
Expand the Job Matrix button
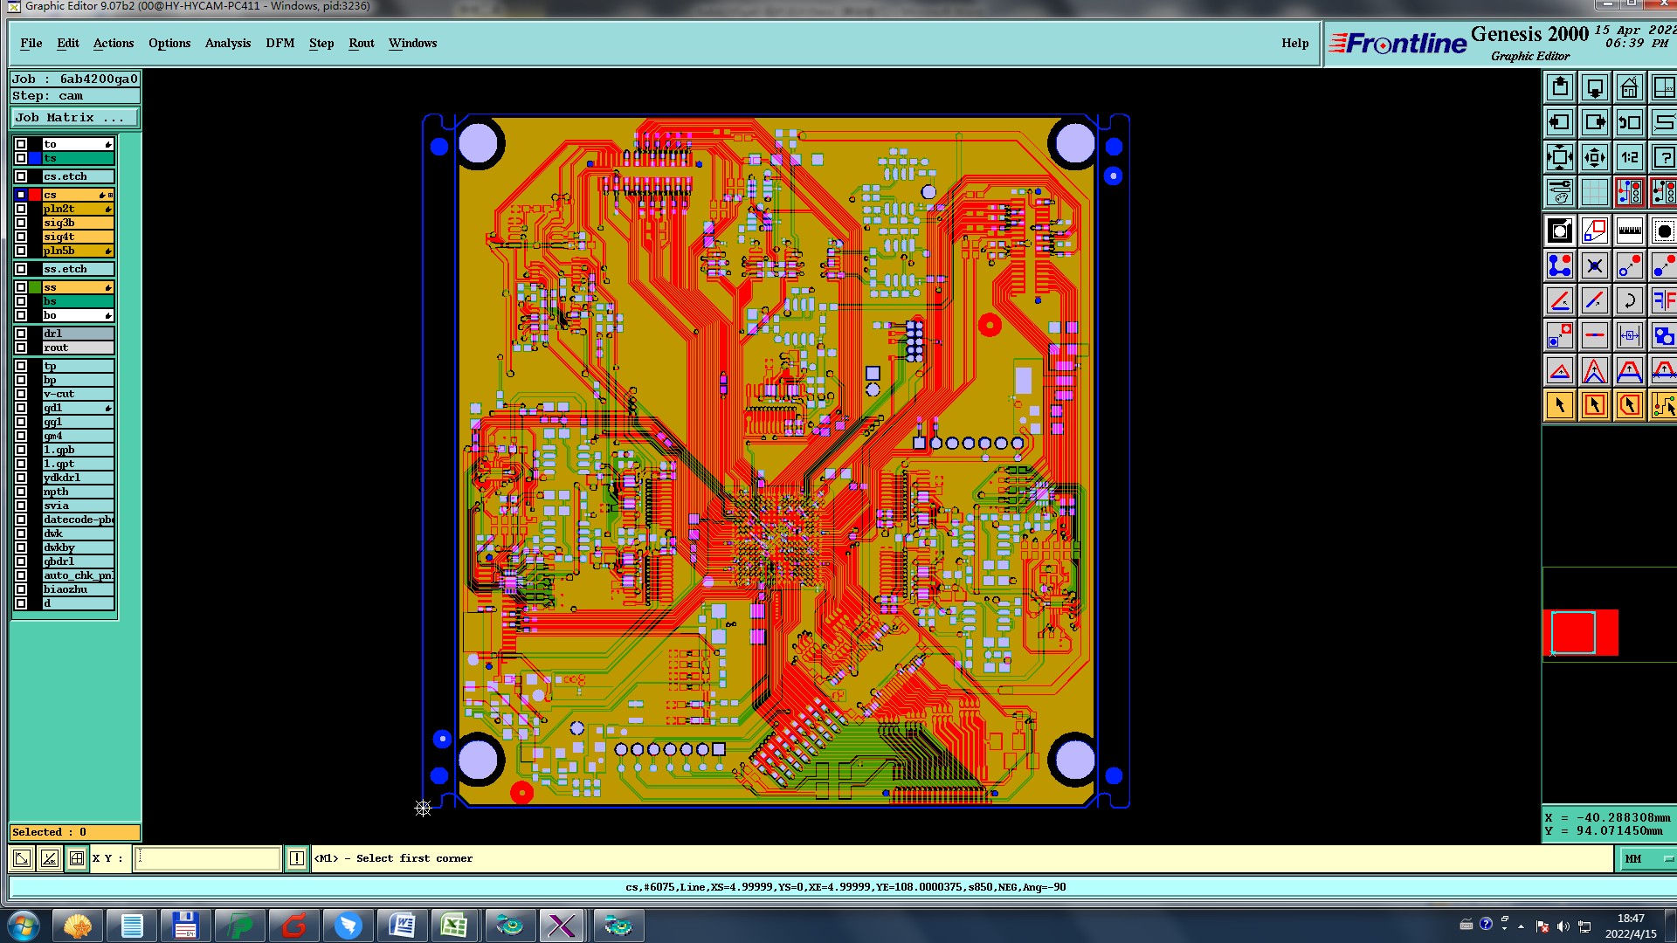click(75, 118)
